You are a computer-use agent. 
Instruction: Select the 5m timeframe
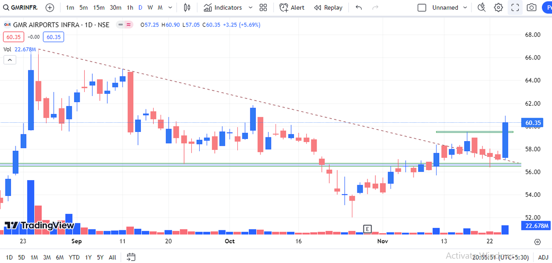click(83, 7)
